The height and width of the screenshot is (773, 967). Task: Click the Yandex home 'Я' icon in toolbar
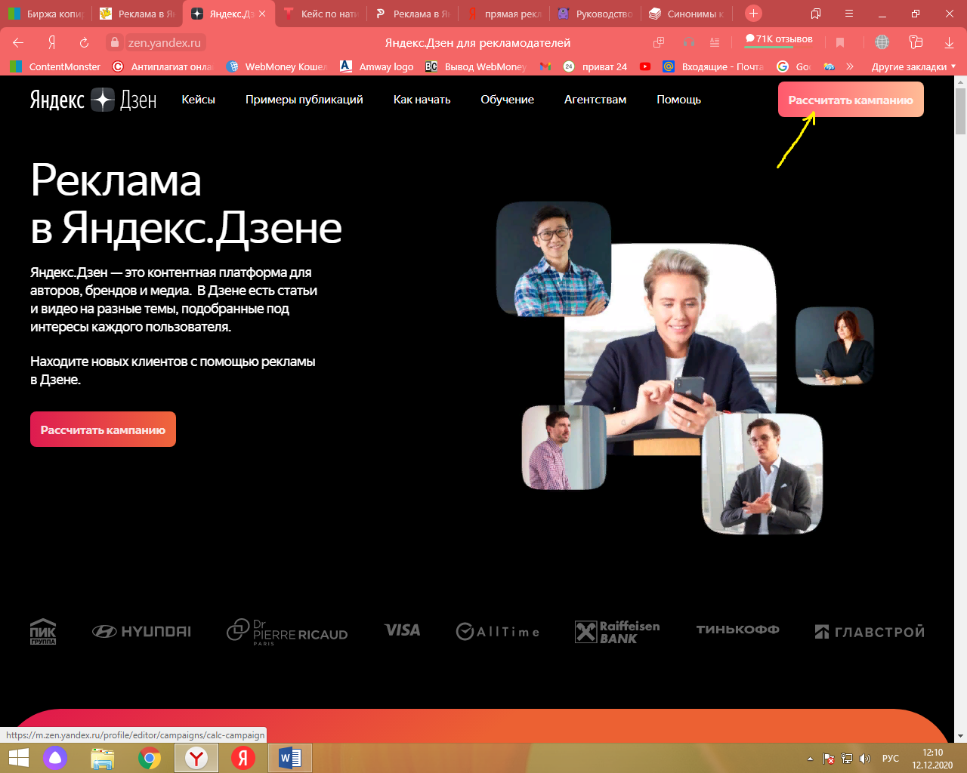[51, 43]
